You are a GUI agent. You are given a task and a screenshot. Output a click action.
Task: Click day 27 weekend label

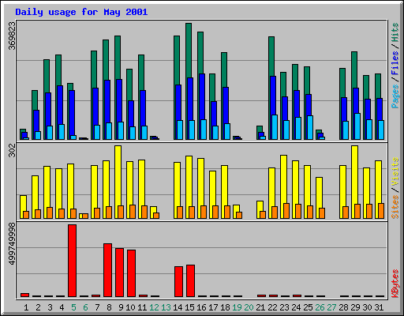click(x=331, y=307)
